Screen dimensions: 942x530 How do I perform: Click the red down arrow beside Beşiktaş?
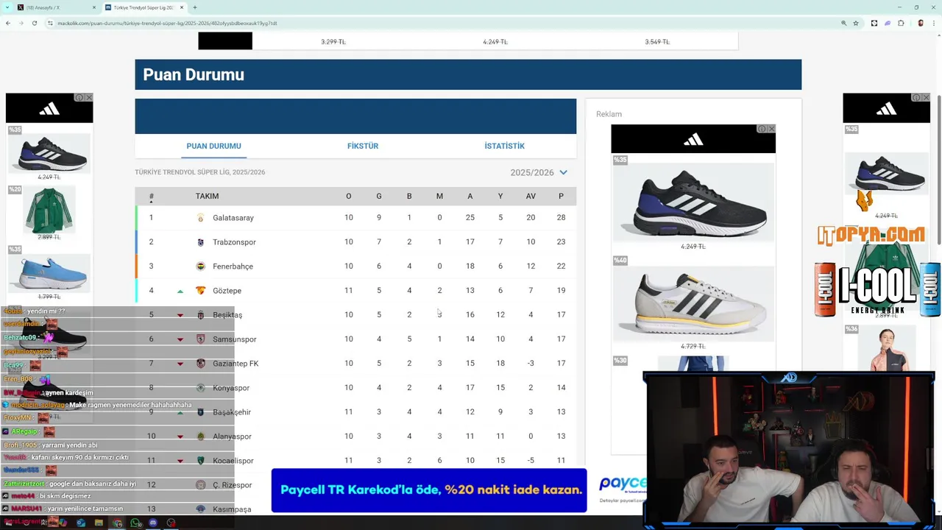coord(180,316)
